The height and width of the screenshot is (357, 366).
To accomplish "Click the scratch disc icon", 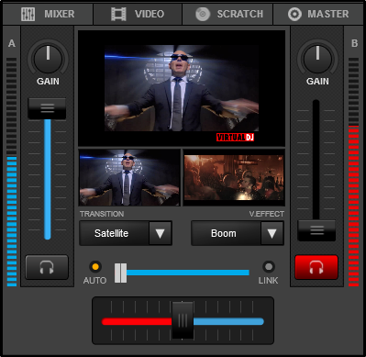I will [x=203, y=14].
